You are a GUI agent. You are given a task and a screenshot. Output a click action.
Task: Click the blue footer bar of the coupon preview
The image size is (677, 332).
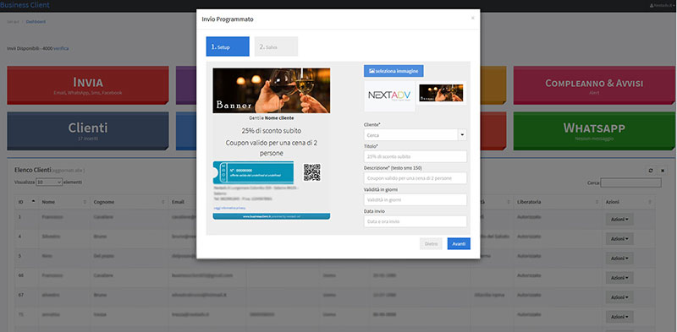click(x=271, y=216)
